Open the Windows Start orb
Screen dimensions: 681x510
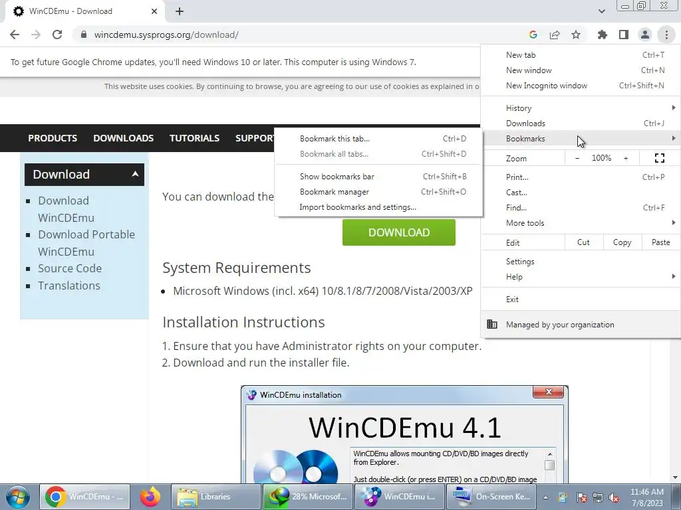(x=18, y=497)
